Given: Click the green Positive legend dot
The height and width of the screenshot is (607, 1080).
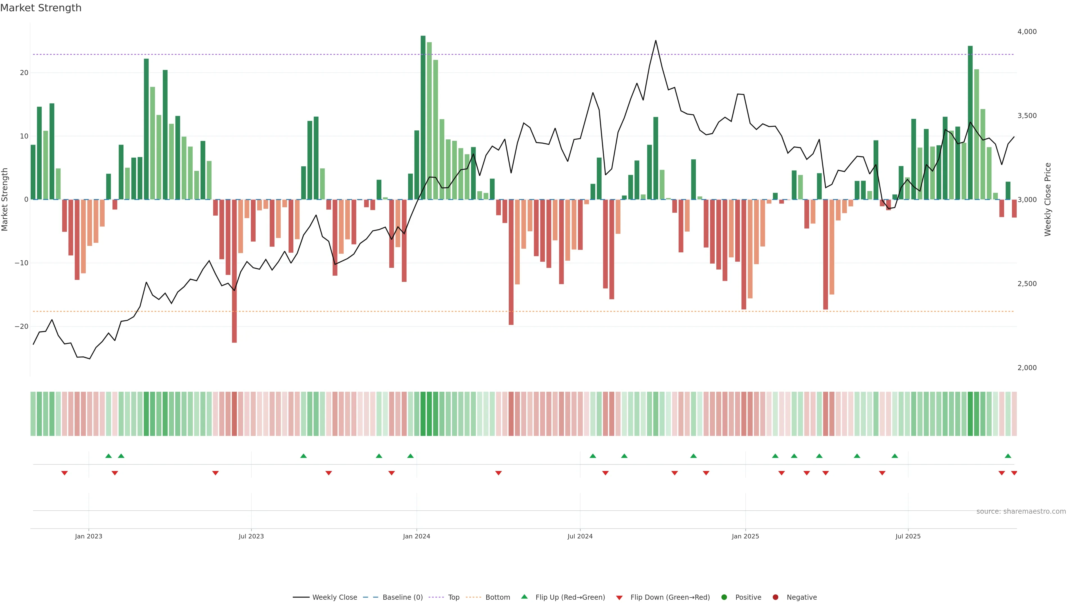Looking at the screenshot, I should click(724, 597).
